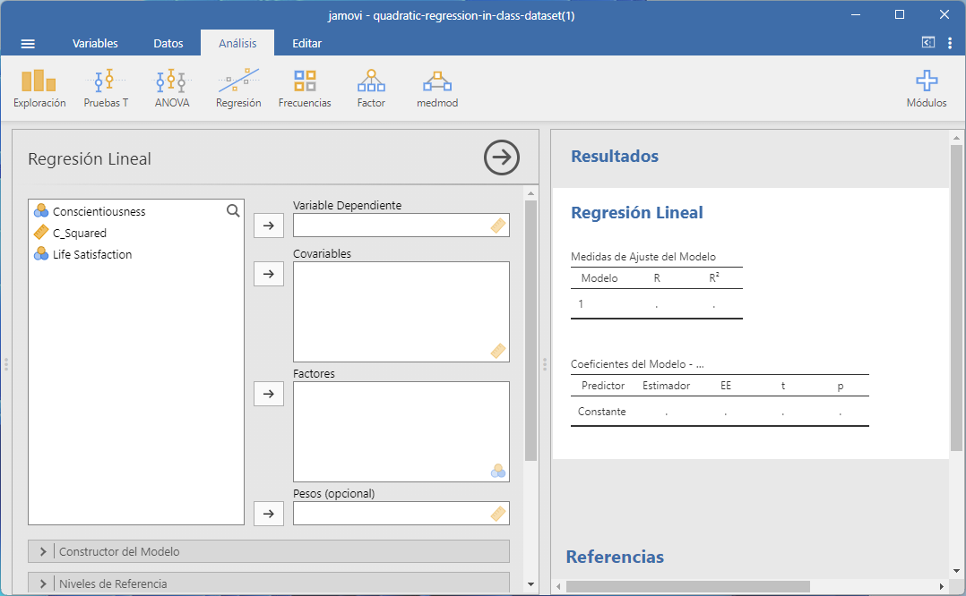This screenshot has height=596, width=966.
Task: Open the Factor analysis menu
Action: [x=371, y=89]
